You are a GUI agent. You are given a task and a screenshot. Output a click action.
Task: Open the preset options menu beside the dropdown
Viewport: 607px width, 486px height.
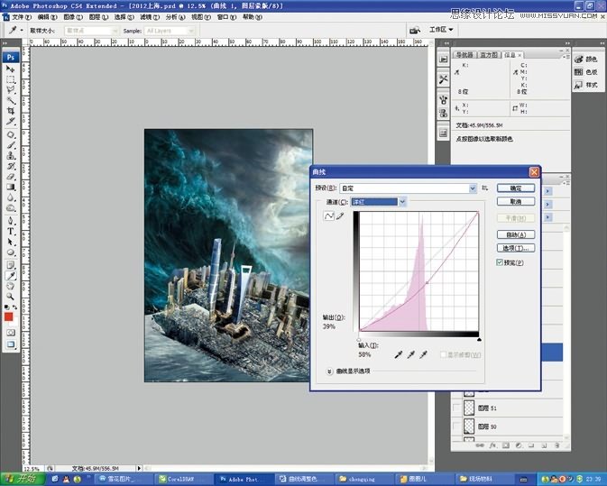tap(484, 188)
